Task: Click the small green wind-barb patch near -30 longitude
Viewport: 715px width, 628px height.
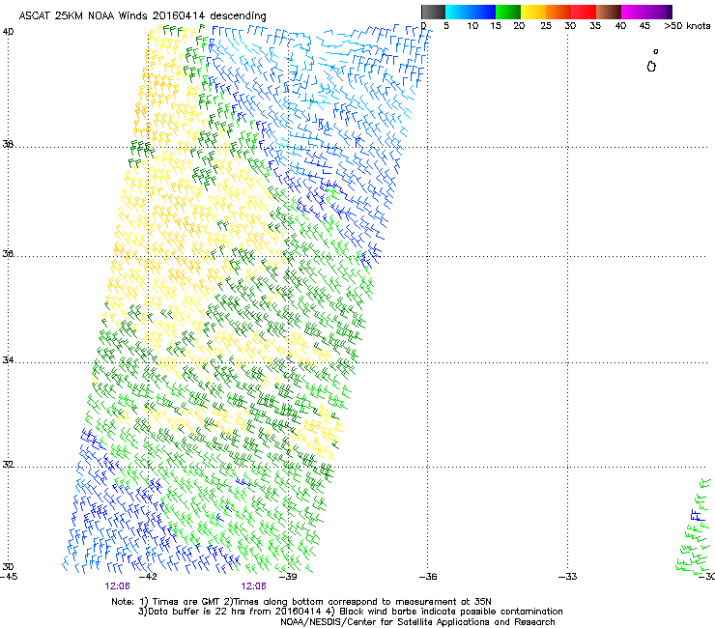Action: [695, 527]
